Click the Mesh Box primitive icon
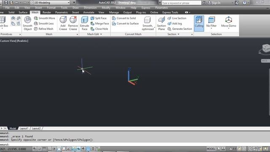Image resolution: width=270 pixels, height=152 pixels. [x=3, y=20]
